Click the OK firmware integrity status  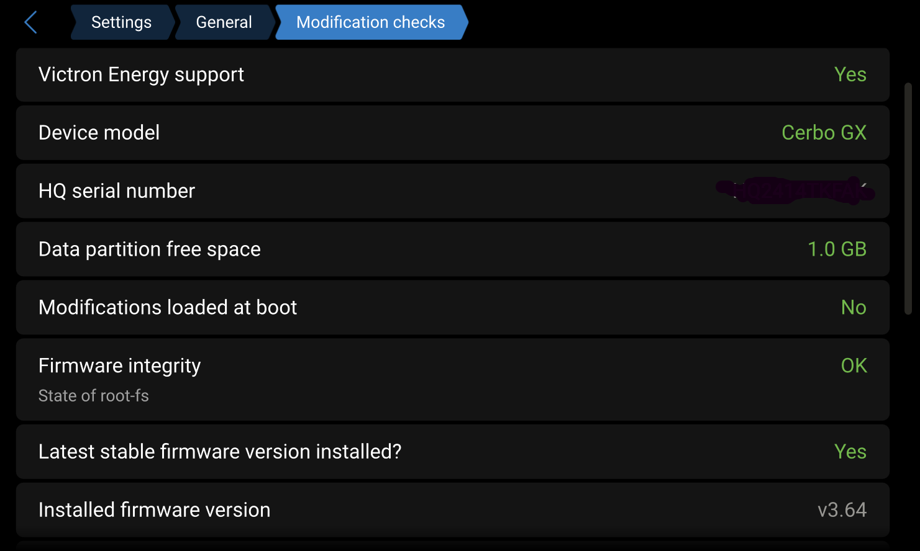tap(854, 366)
